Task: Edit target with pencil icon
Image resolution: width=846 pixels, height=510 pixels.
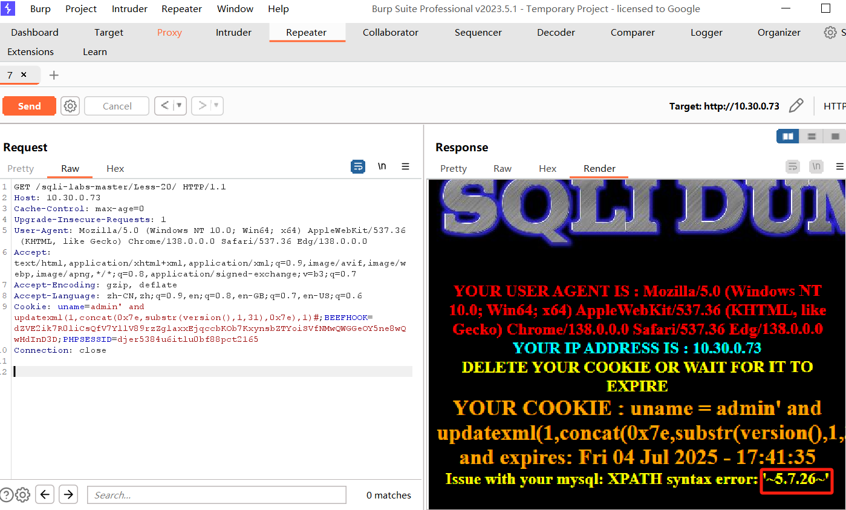Action: coord(796,106)
